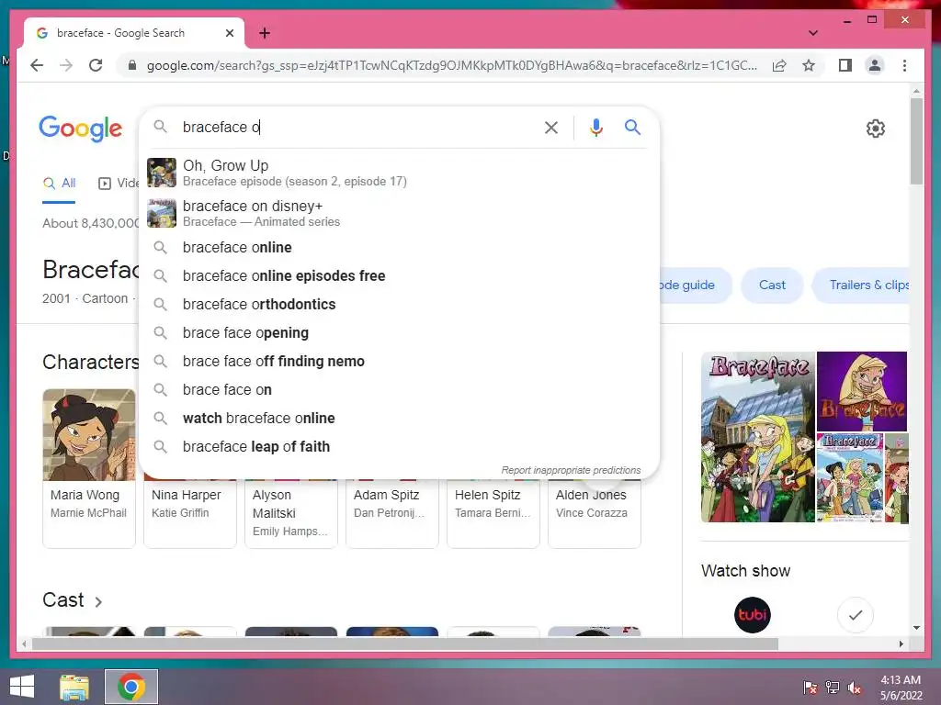This screenshot has width=941, height=705.
Task: Open Alyson Malitski character card
Action: 291,514
